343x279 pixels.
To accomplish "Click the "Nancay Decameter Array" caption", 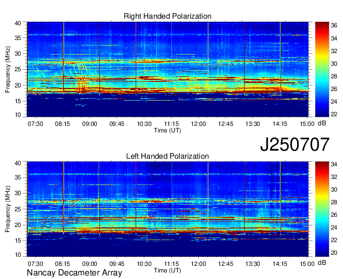I will coord(74,273).
